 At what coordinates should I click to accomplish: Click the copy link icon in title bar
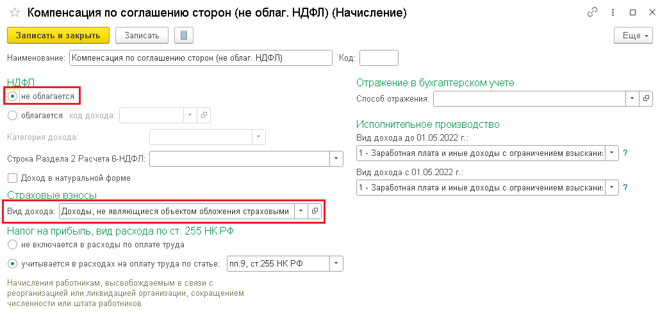click(591, 13)
